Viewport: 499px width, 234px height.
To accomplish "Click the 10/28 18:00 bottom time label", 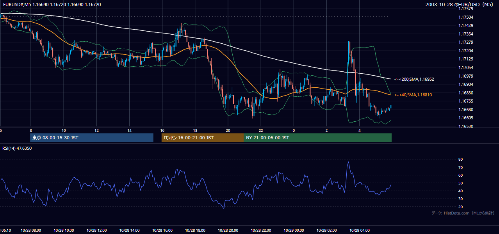I will pos(195,230).
